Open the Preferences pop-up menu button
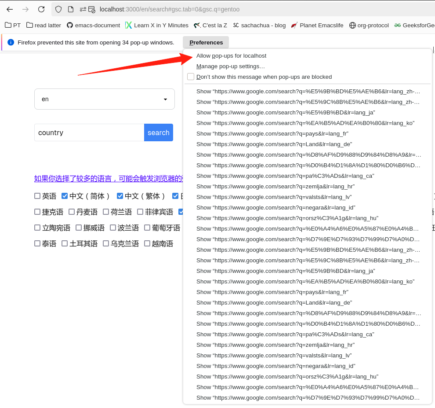Viewport: 435px width, 408px height. click(x=206, y=42)
